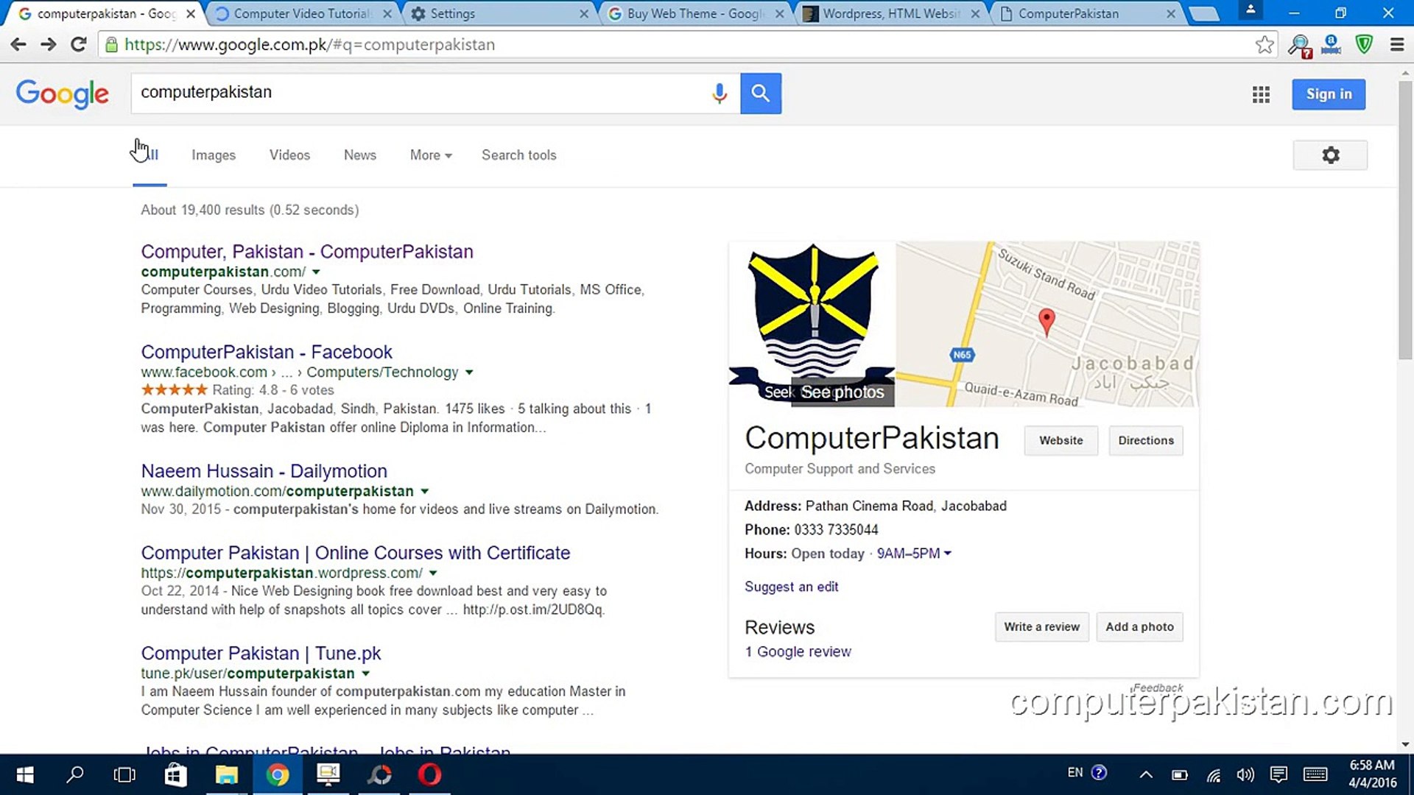Open search settings gear

coord(1330,155)
